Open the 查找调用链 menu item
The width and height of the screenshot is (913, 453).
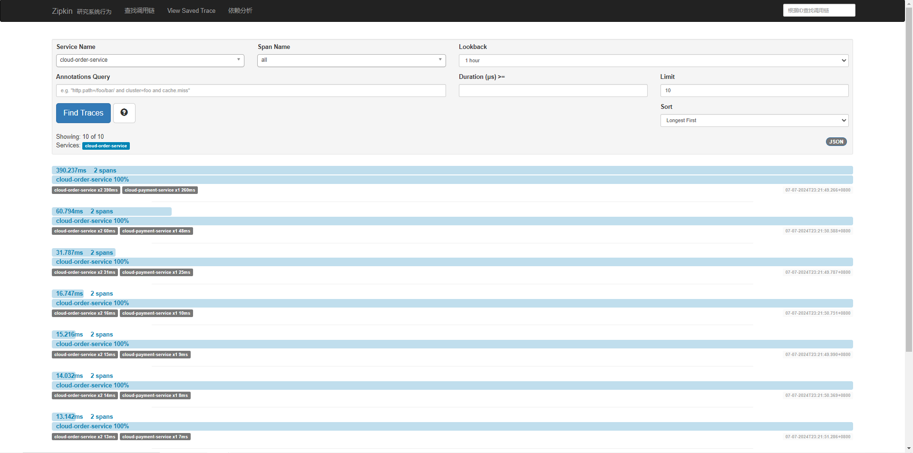click(x=139, y=10)
